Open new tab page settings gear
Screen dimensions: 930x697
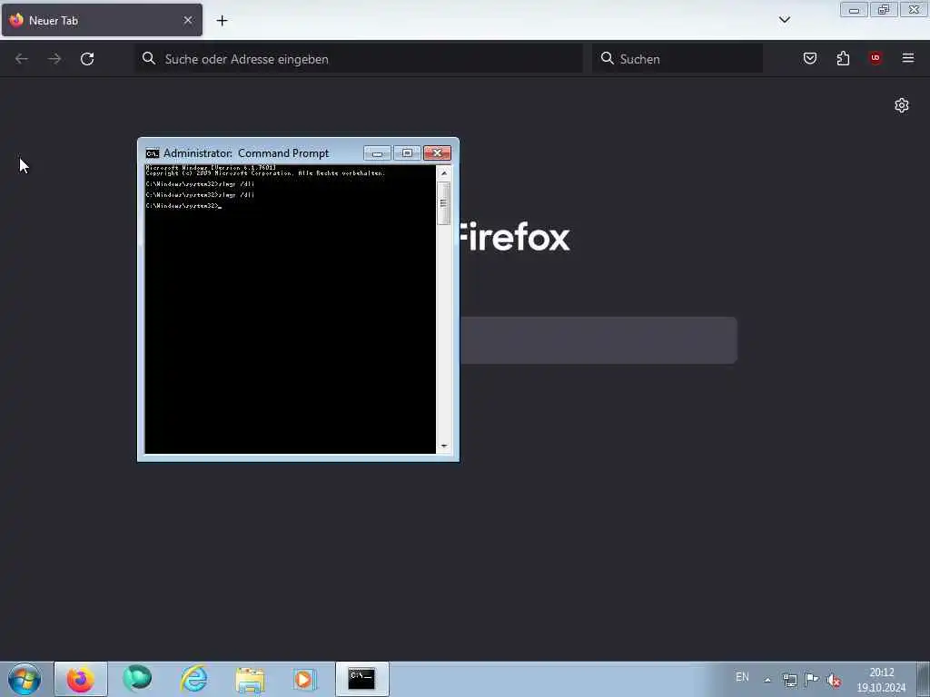point(902,105)
